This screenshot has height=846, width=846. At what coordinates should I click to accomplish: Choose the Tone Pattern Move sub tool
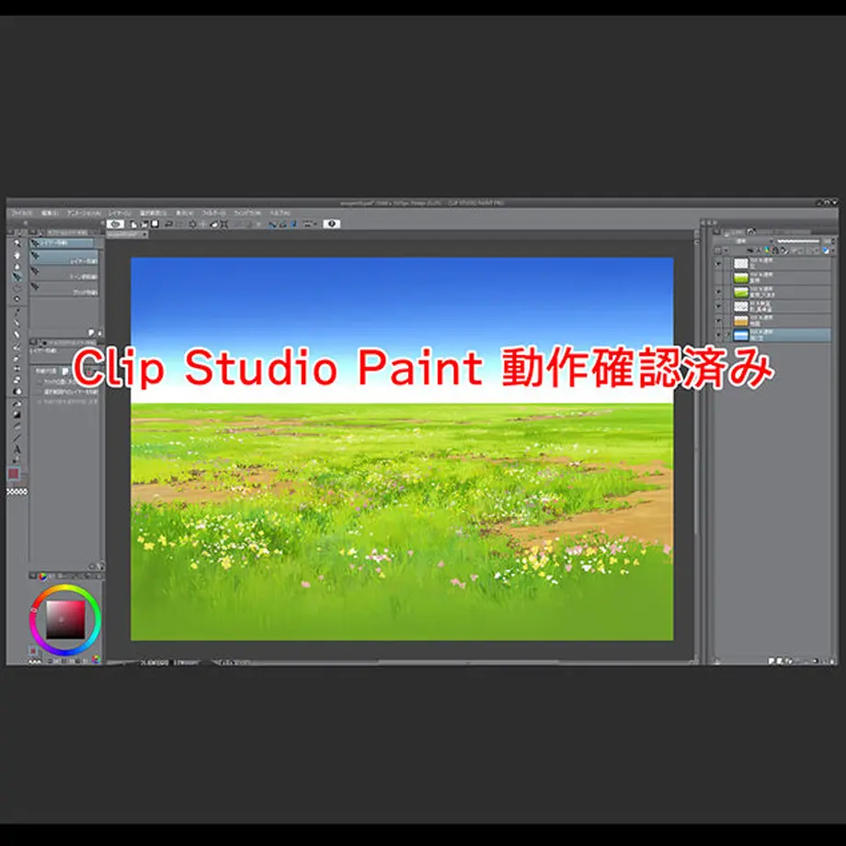point(64,273)
